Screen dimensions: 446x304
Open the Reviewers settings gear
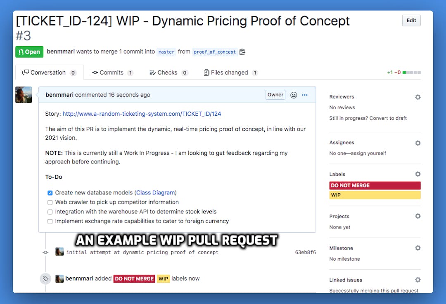(x=418, y=97)
